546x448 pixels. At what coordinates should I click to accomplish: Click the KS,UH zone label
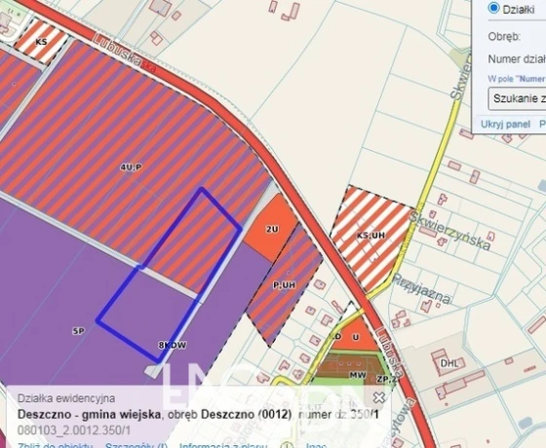(370, 236)
